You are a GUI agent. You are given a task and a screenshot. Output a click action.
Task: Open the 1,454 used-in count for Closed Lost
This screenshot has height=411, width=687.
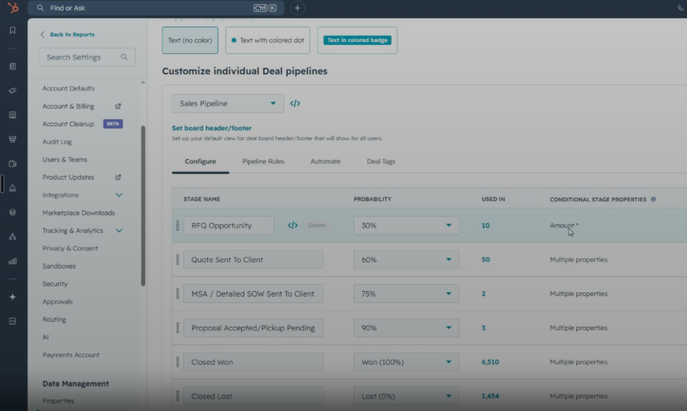[490, 396]
